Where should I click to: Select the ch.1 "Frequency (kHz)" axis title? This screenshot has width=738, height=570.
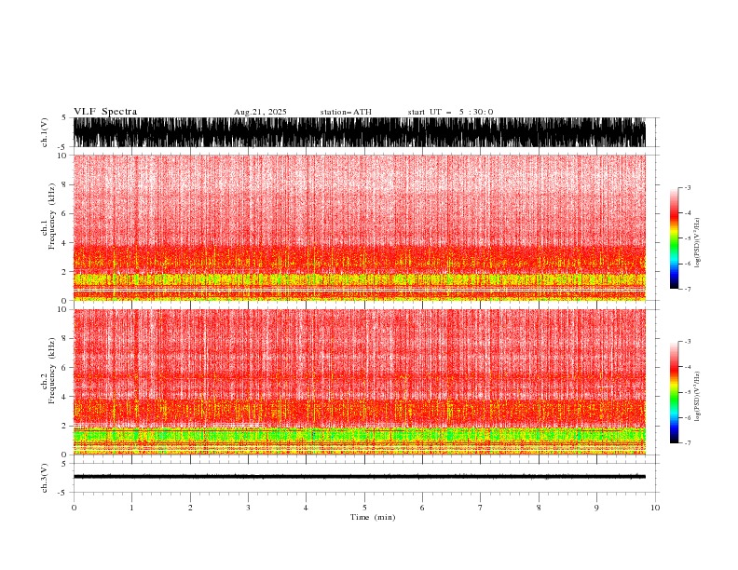52,216
